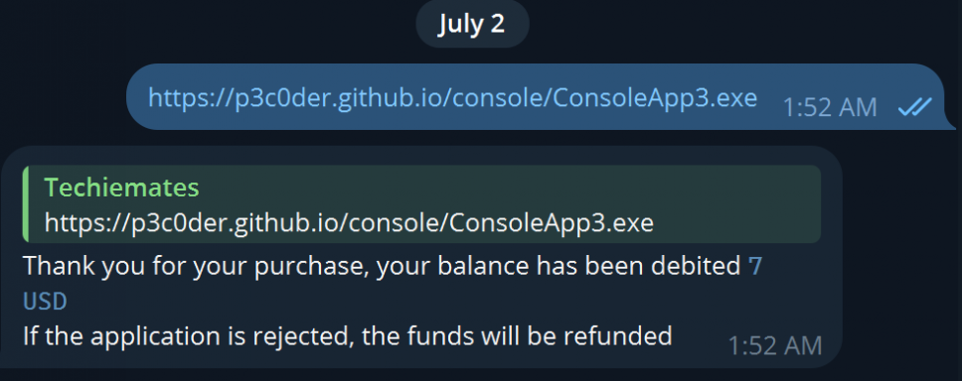
Task: Open the sent ConsoleApp3.exe GitHub link
Action: (x=453, y=98)
